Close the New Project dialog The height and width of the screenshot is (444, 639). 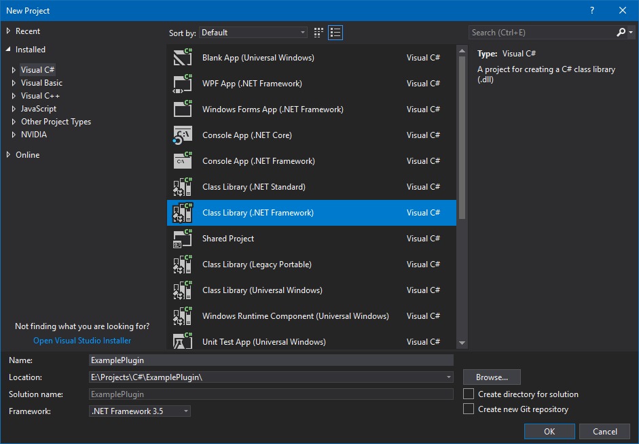622,11
